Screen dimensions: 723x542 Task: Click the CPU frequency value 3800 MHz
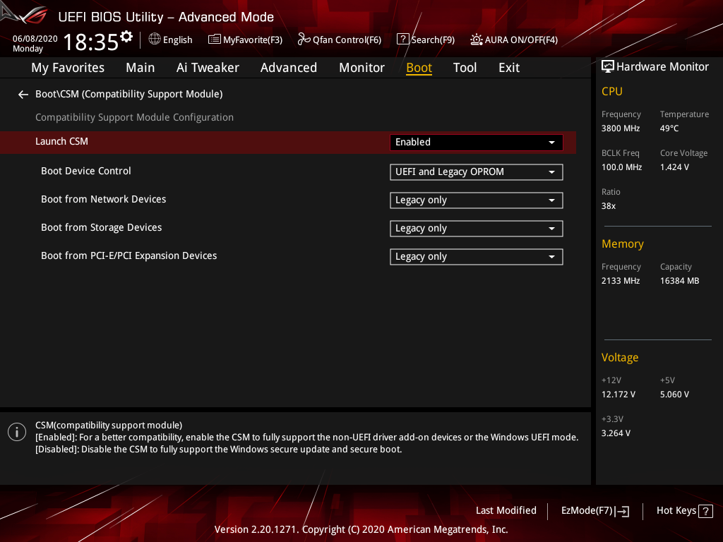pyautogui.click(x=620, y=128)
